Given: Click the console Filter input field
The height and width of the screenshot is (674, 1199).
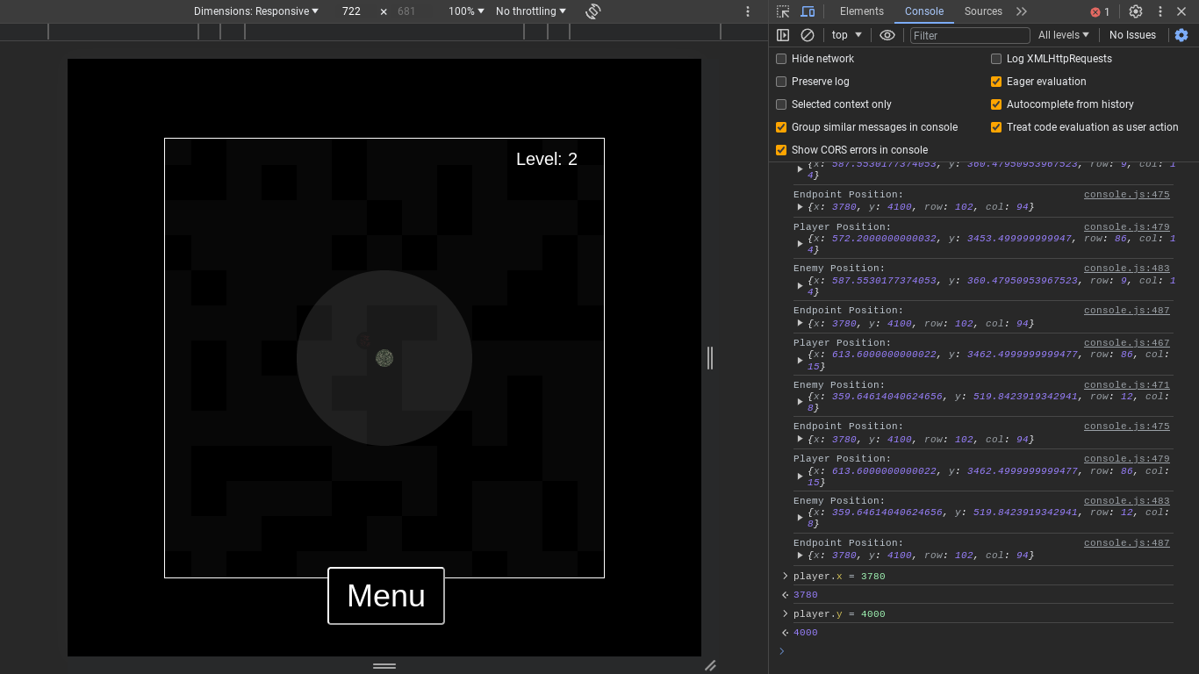Looking at the screenshot, I should 970,35.
